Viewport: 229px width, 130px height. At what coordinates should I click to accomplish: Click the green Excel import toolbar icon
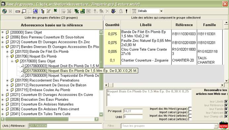[x=76, y=11]
